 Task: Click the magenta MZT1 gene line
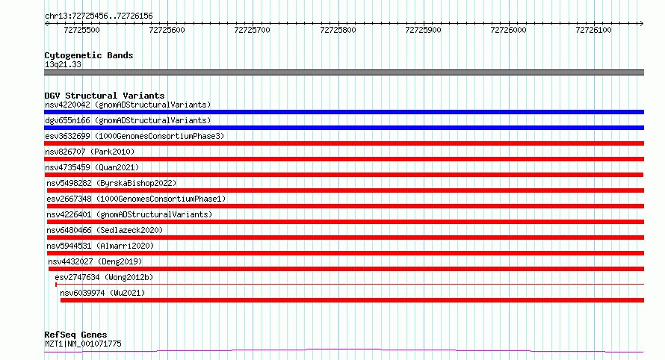tap(344, 350)
